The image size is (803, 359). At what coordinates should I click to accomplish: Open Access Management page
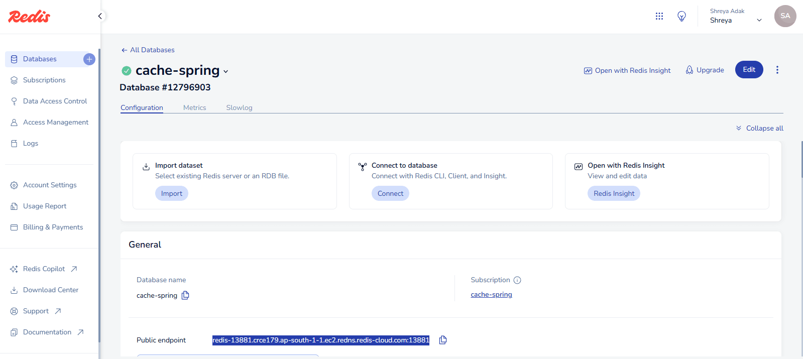click(50, 123)
